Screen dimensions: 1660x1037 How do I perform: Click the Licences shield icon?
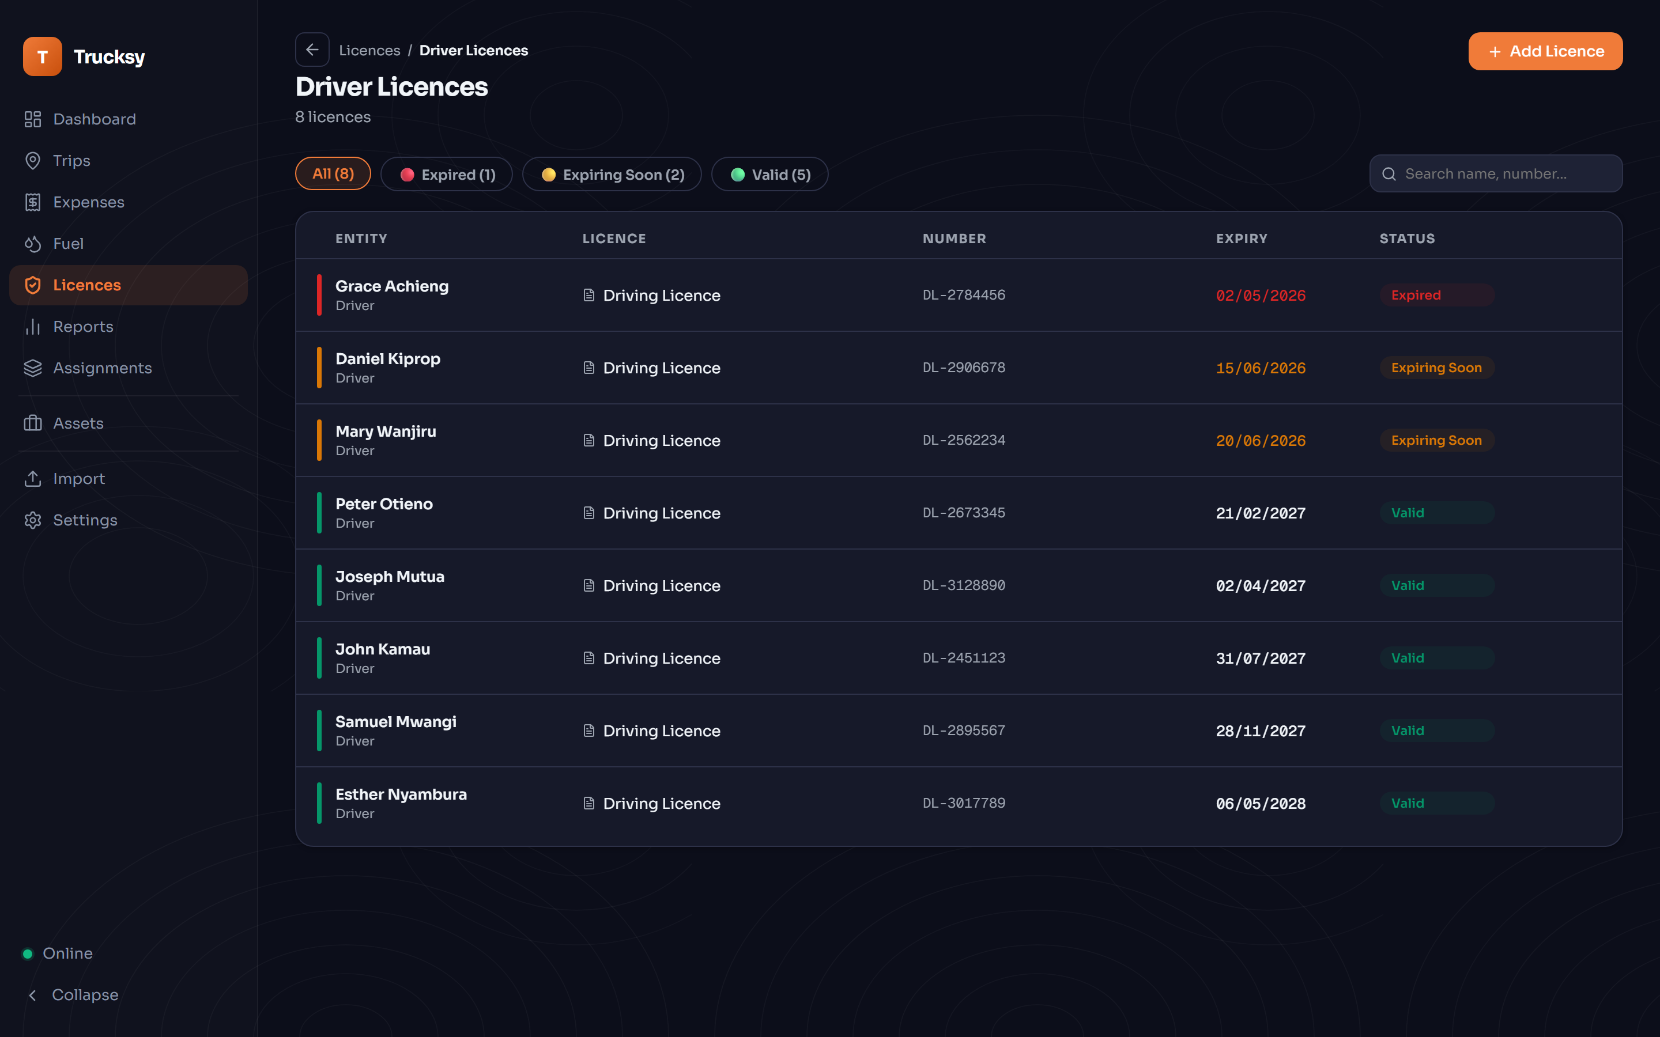(x=33, y=285)
